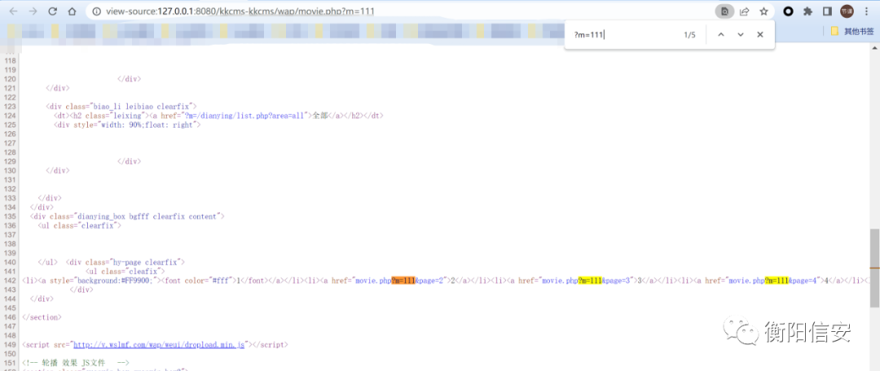Click the "background:#FF9900;" style text
Image resolution: width=880 pixels, height=371 pixels.
tap(114, 280)
